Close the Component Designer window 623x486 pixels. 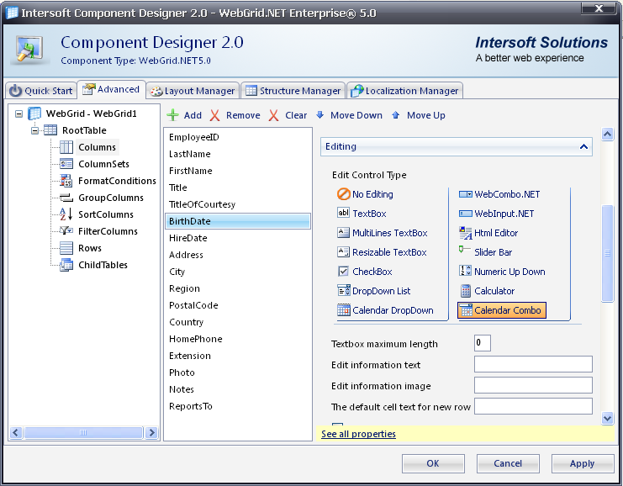click(x=599, y=8)
